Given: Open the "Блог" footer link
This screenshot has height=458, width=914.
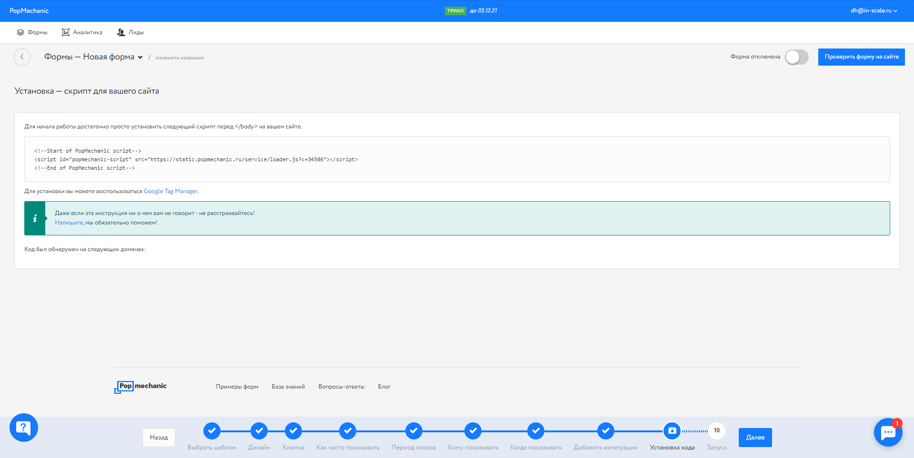Looking at the screenshot, I should point(384,387).
